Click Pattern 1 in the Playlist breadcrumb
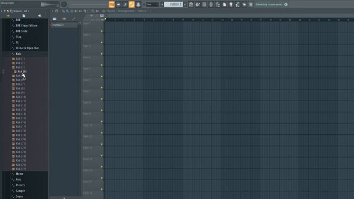 coord(143,11)
